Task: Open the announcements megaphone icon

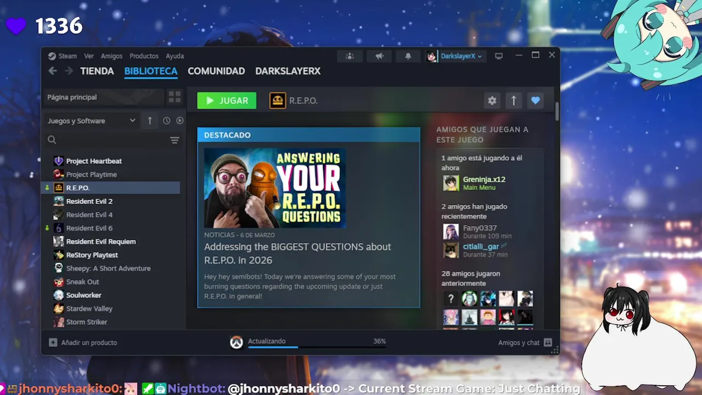Action: coord(379,56)
